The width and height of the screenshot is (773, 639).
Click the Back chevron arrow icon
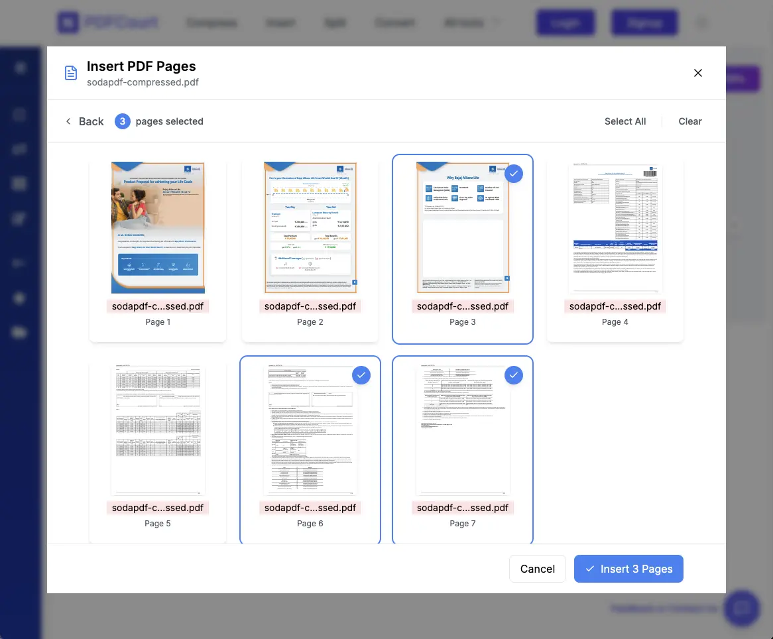pos(68,121)
